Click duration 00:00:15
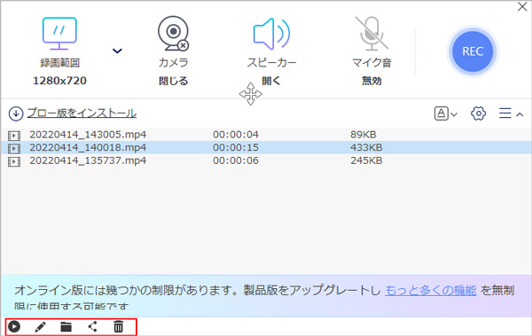Image resolution: width=532 pixels, height=336 pixels. point(236,148)
